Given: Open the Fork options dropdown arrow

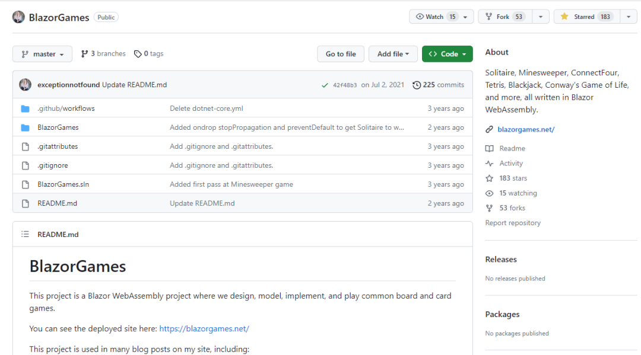Looking at the screenshot, I should tap(541, 17).
